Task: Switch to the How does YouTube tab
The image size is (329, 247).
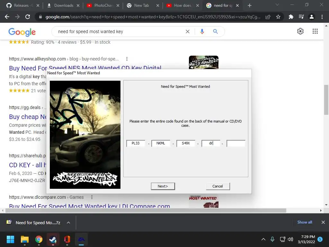Action: tap(182, 5)
